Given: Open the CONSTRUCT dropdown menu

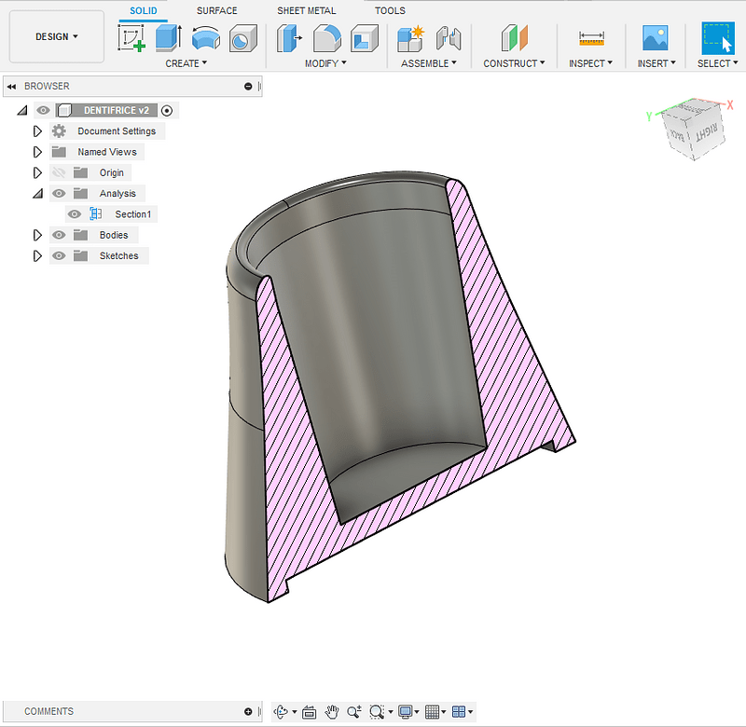Looking at the screenshot, I should pos(514,63).
